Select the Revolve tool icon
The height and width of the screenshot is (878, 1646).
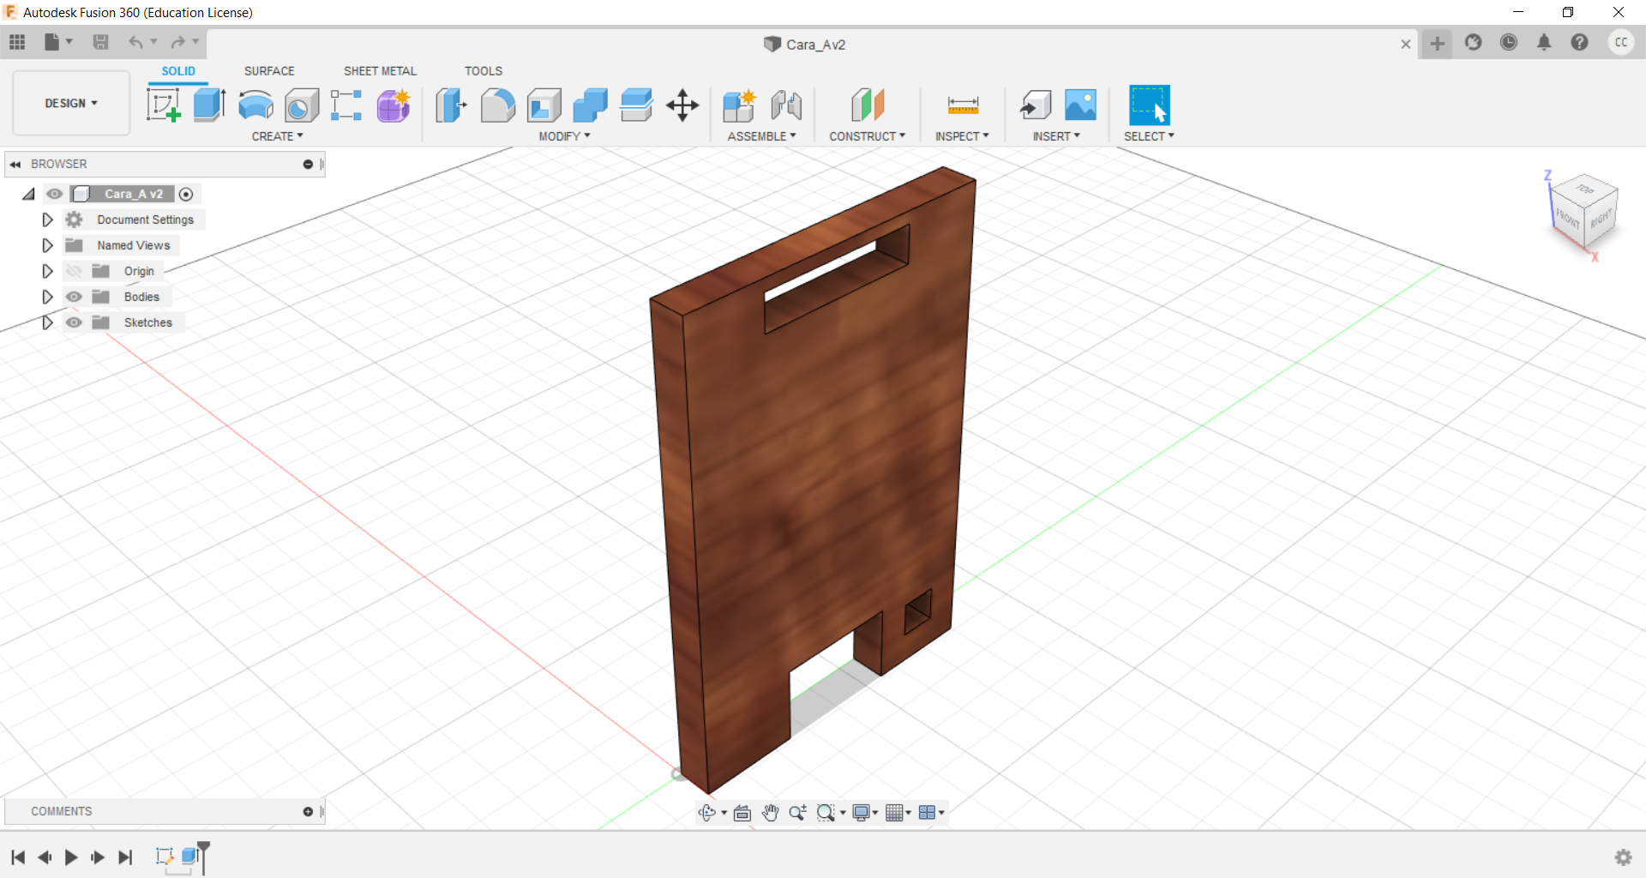[255, 105]
